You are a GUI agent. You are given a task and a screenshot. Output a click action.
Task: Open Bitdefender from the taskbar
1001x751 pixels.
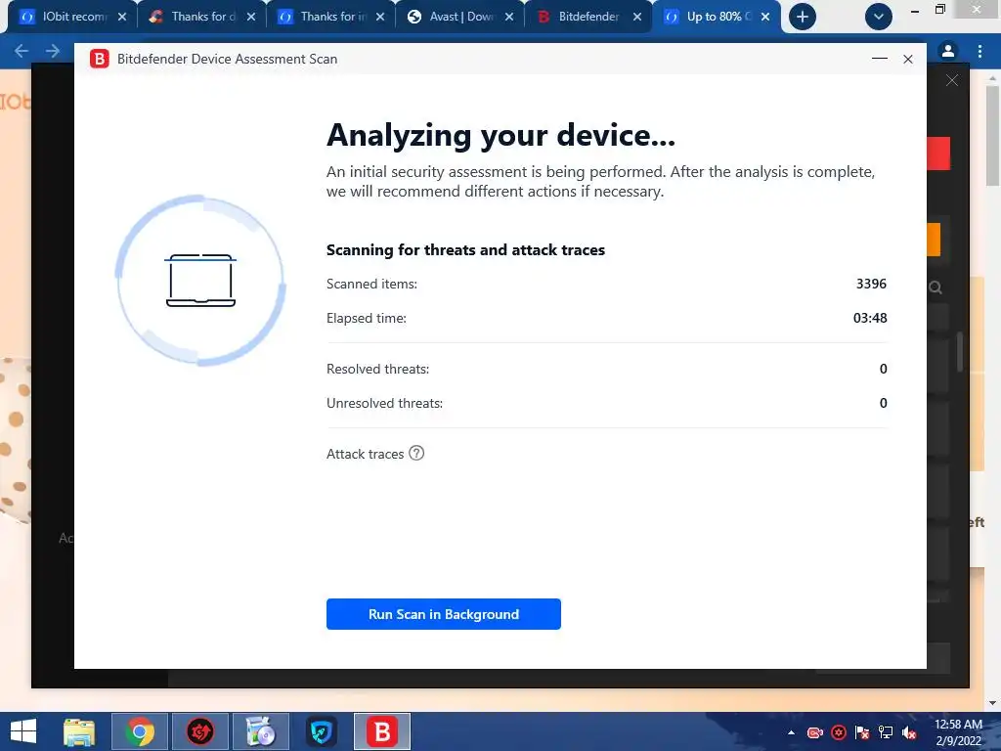point(382,731)
